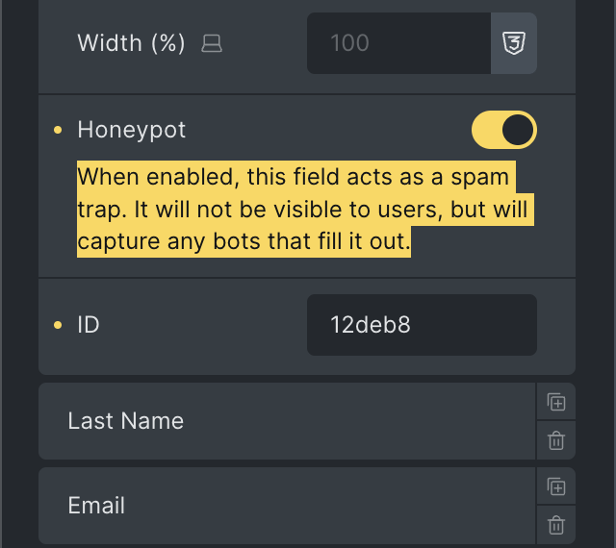This screenshot has width=616, height=548.
Task: Click the yellow dot beside Honeypot
Action: pyautogui.click(x=58, y=130)
